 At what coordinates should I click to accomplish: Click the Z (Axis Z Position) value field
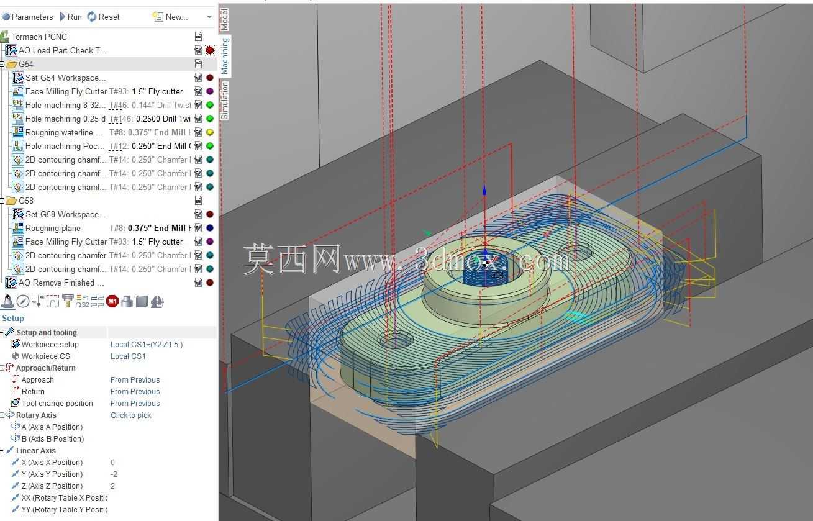pos(163,486)
